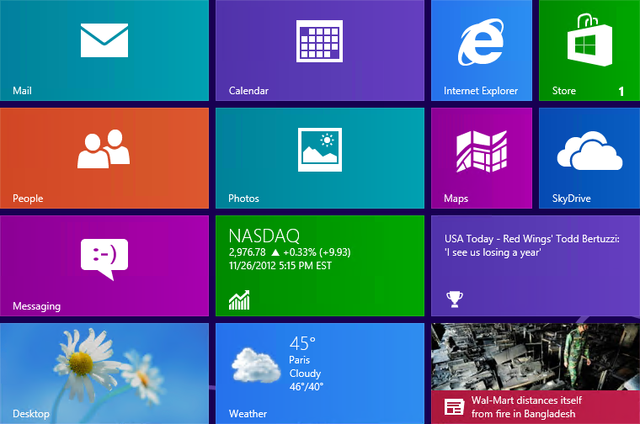Click the NASDAQ heading

tap(264, 236)
